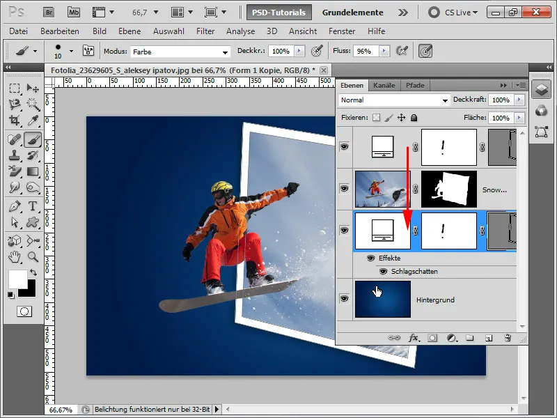Select the Hand tool
Viewport: 557px width, 418px height.
(x=15, y=256)
